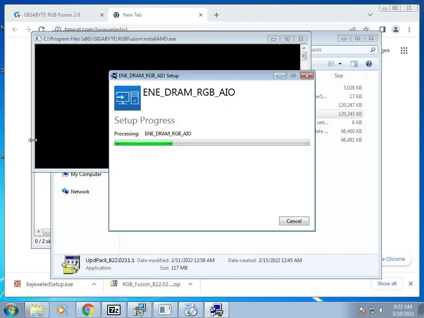Select the 120,247 KB file row

click(x=339, y=105)
